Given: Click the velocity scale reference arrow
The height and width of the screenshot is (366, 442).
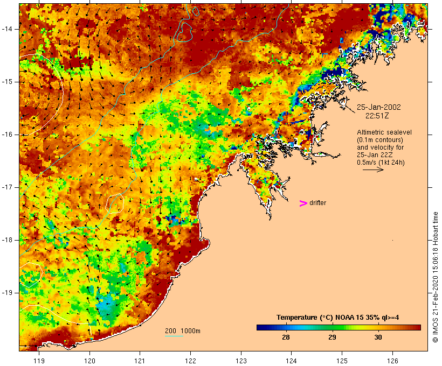Looking at the screenshot, I should [x=373, y=170].
